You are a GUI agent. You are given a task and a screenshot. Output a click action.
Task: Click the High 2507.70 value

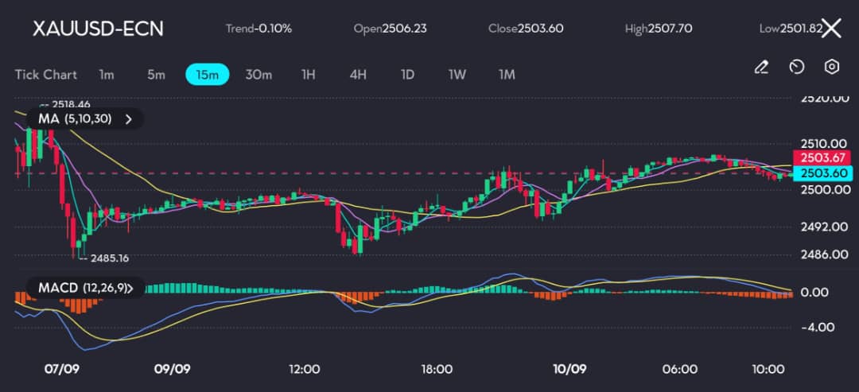coord(659,29)
